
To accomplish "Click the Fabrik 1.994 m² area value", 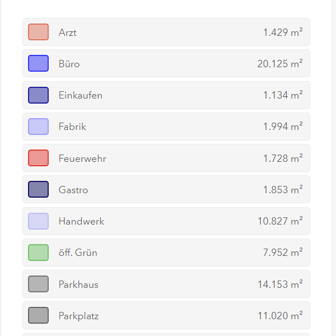I will coord(283,127).
